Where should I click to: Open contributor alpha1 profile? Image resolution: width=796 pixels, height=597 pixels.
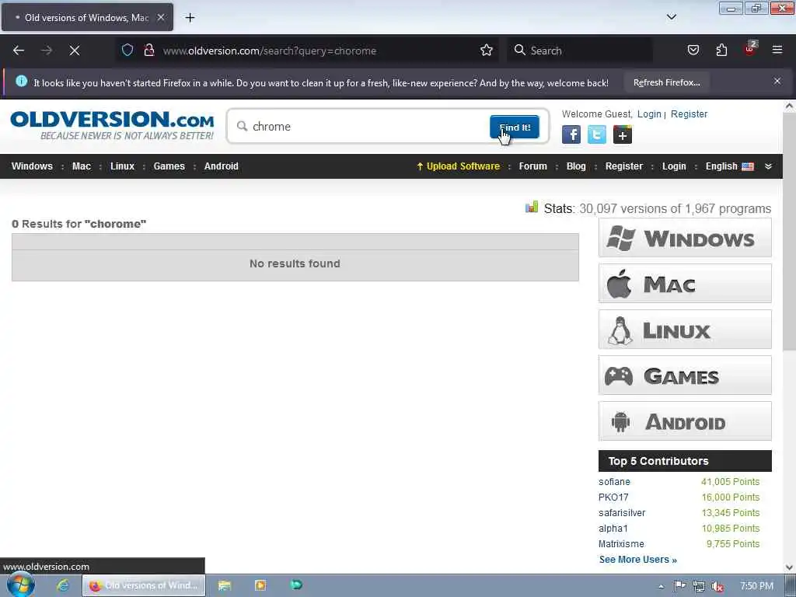click(x=613, y=529)
